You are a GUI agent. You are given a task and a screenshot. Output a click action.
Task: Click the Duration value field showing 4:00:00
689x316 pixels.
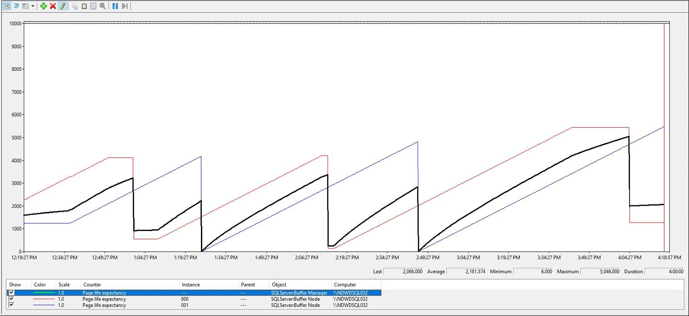click(x=664, y=272)
